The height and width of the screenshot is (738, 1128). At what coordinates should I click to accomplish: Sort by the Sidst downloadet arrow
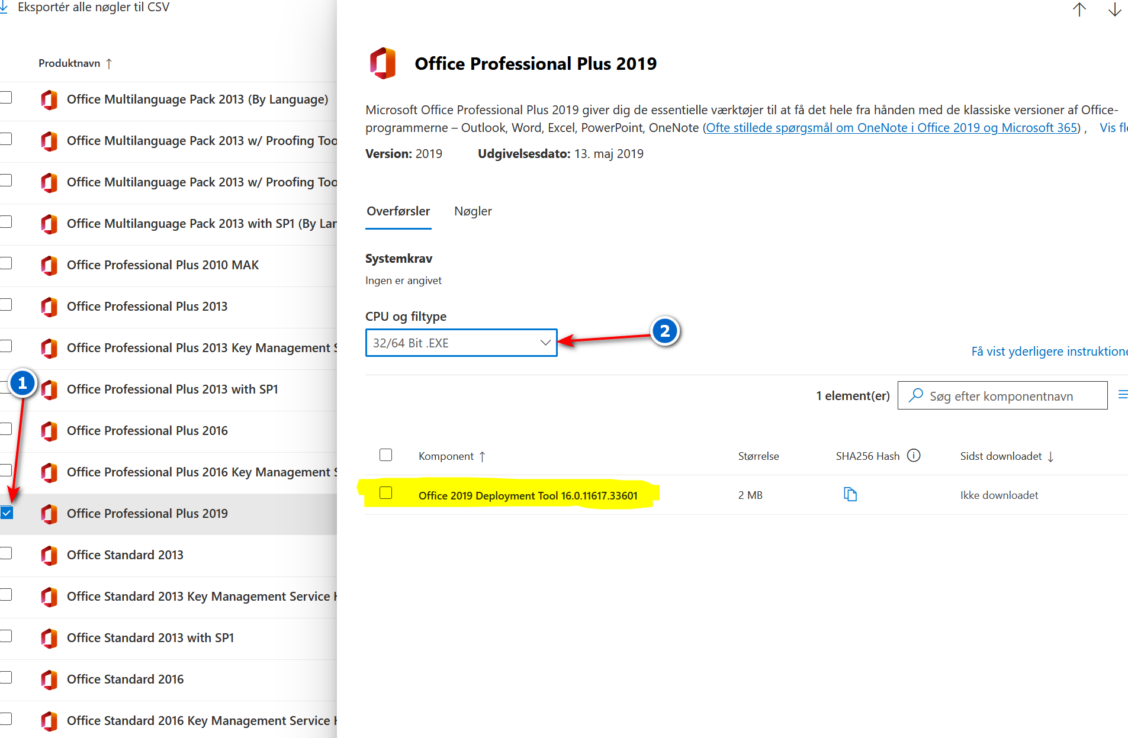coord(1050,456)
